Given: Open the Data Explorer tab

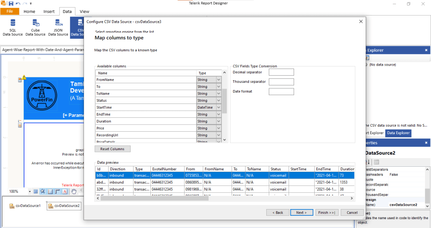Looking at the screenshot, I should coord(398,133).
